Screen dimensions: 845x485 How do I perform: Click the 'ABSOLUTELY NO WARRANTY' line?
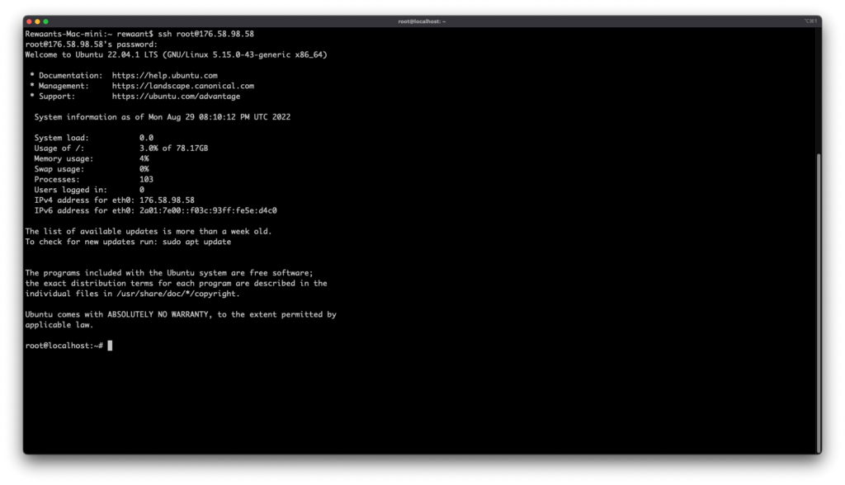pyautogui.click(x=181, y=314)
